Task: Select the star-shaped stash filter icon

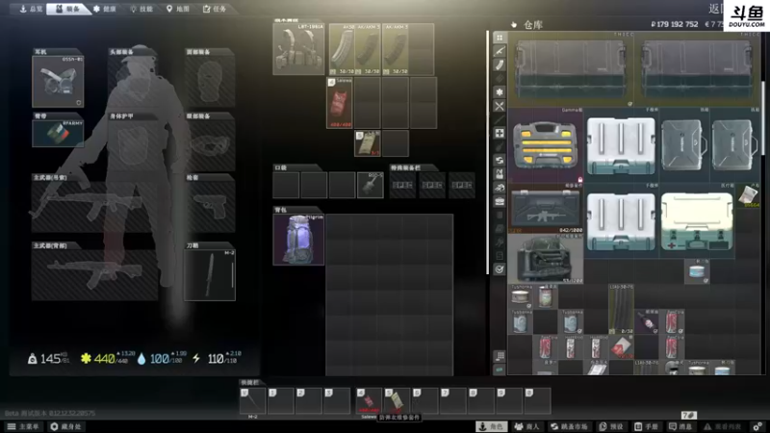Action: [x=500, y=92]
